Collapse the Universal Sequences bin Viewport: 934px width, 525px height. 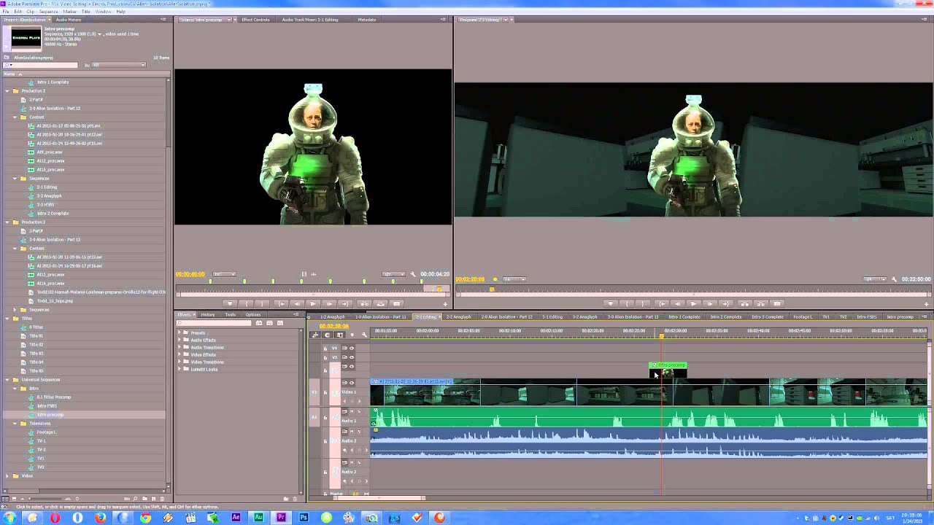click(7, 380)
